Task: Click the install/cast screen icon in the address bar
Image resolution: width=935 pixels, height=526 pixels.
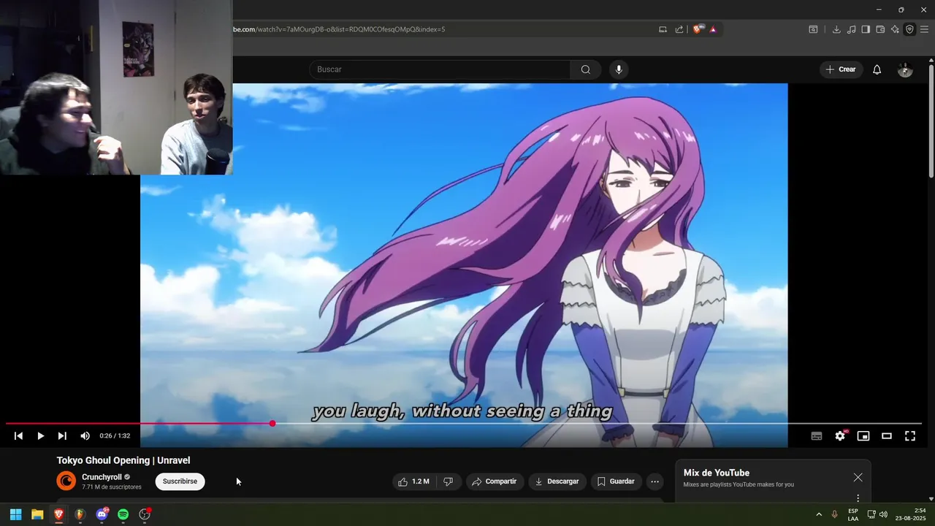Action: [663, 29]
